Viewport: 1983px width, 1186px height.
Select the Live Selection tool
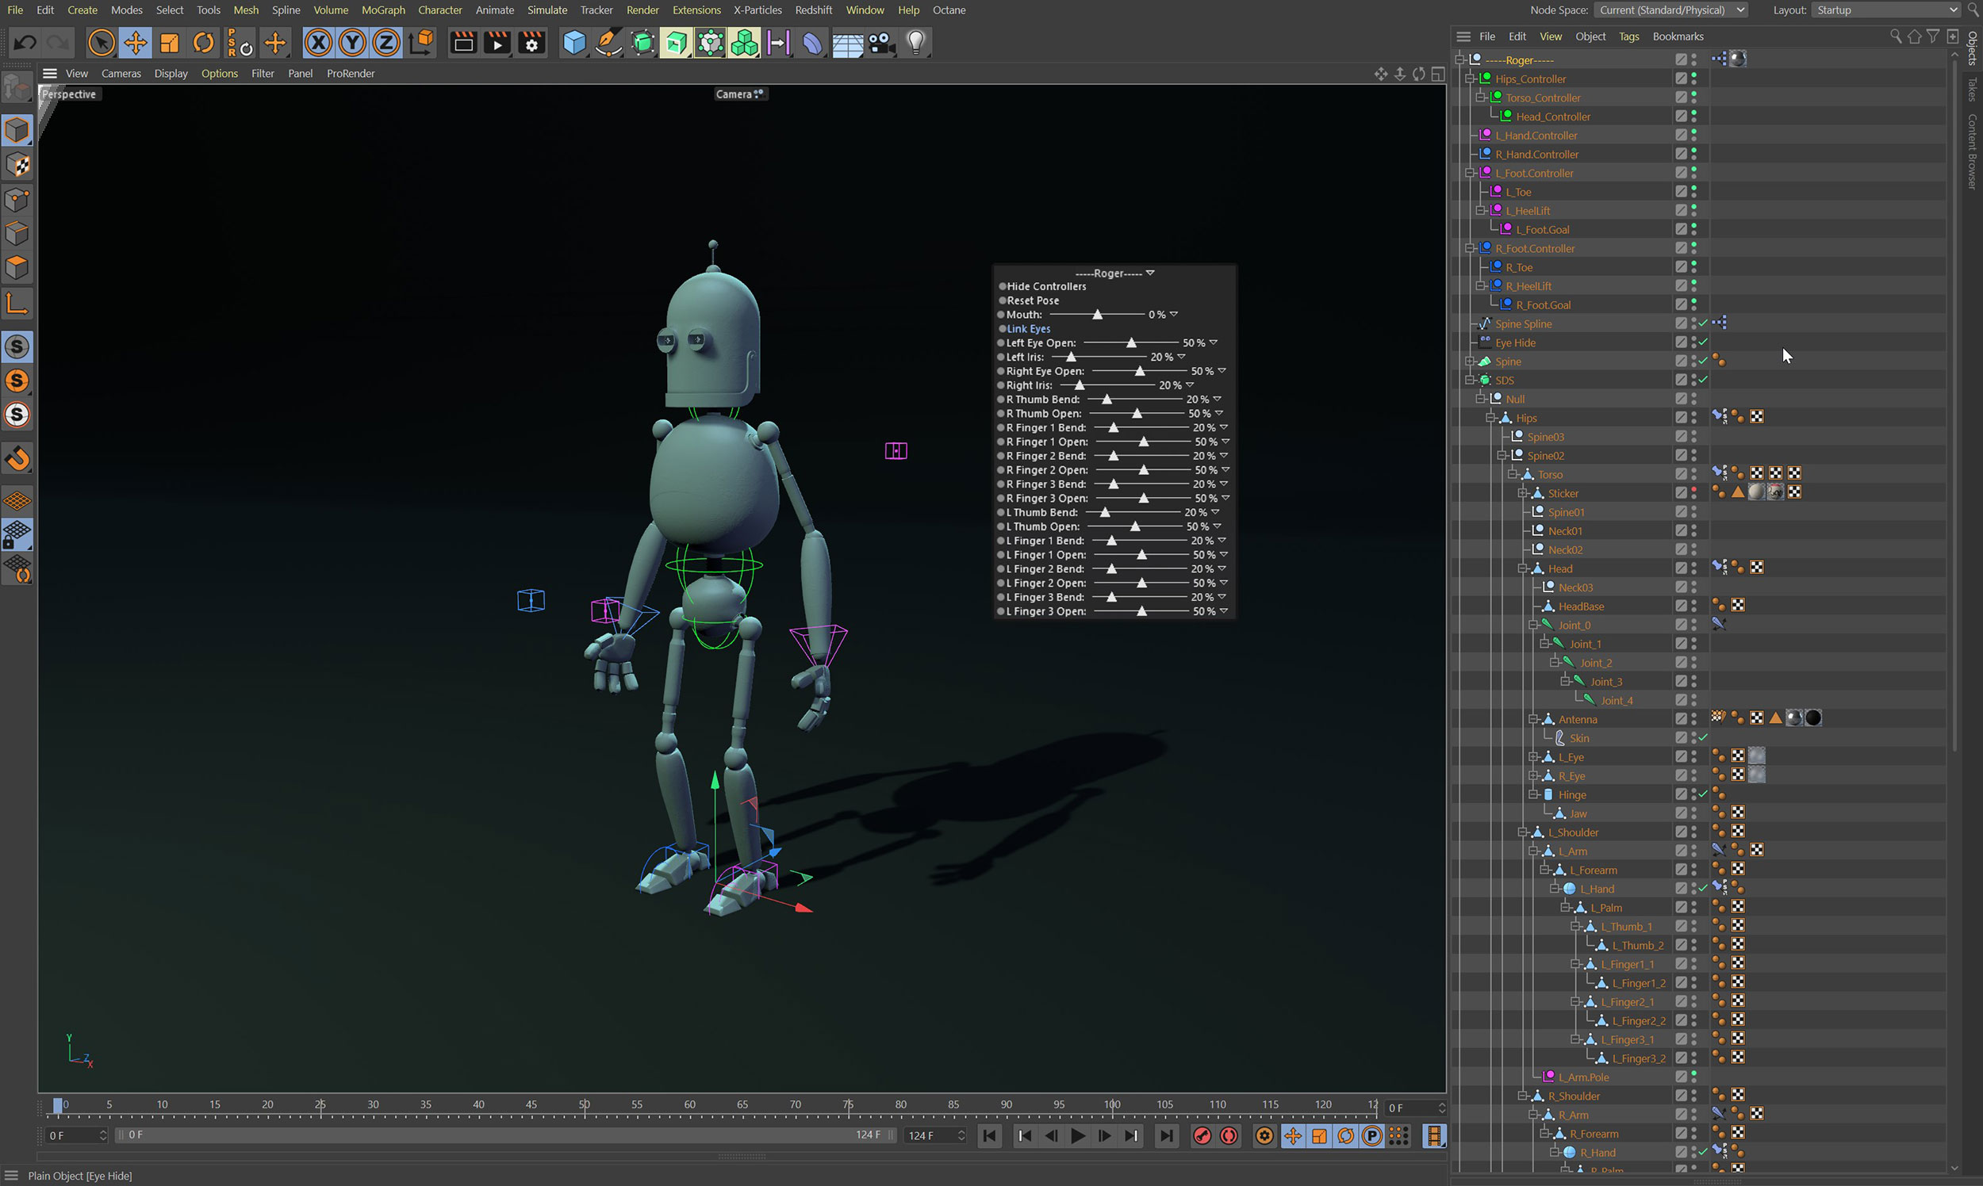click(101, 42)
